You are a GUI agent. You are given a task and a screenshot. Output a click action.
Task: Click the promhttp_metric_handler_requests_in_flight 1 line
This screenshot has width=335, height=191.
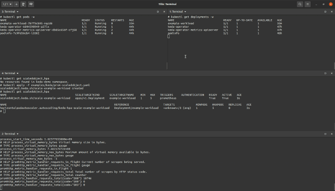36,168
